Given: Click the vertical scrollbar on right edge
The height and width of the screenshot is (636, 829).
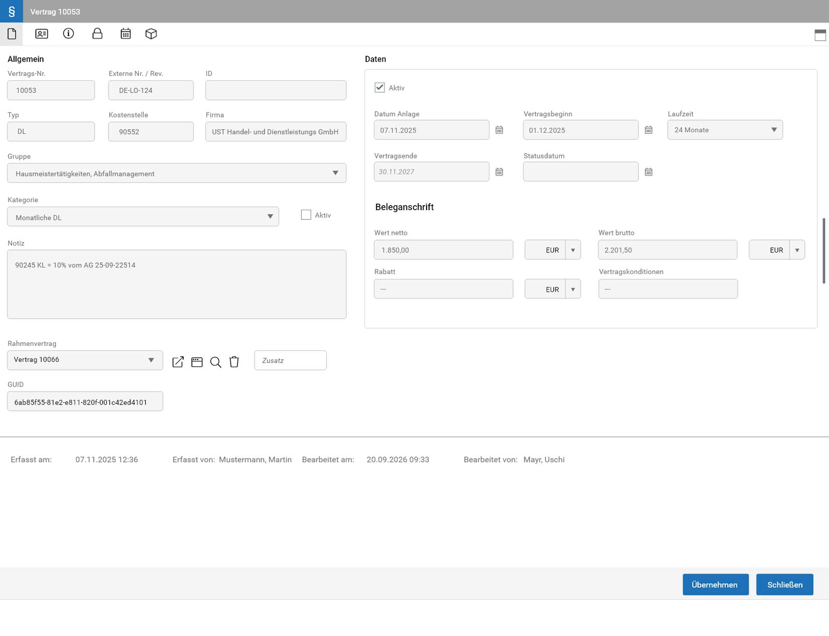Looking at the screenshot, I should (823, 251).
